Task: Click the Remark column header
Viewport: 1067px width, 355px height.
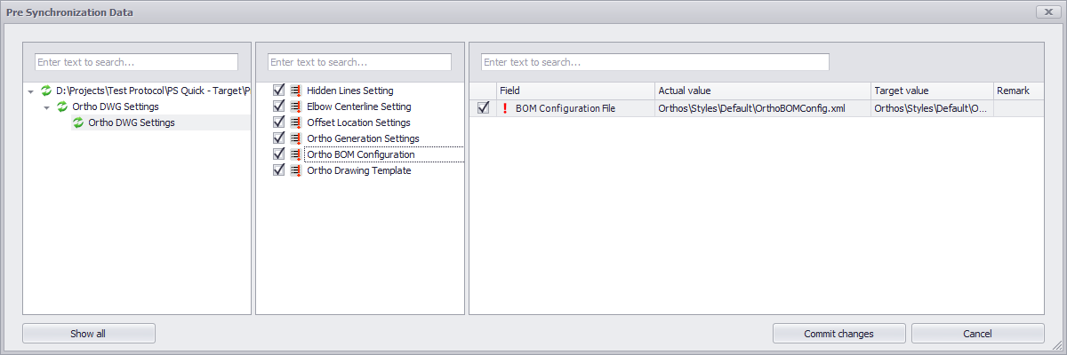Action: click(1018, 91)
